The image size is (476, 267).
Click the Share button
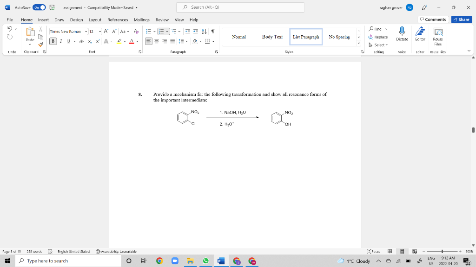click(461, 19)
